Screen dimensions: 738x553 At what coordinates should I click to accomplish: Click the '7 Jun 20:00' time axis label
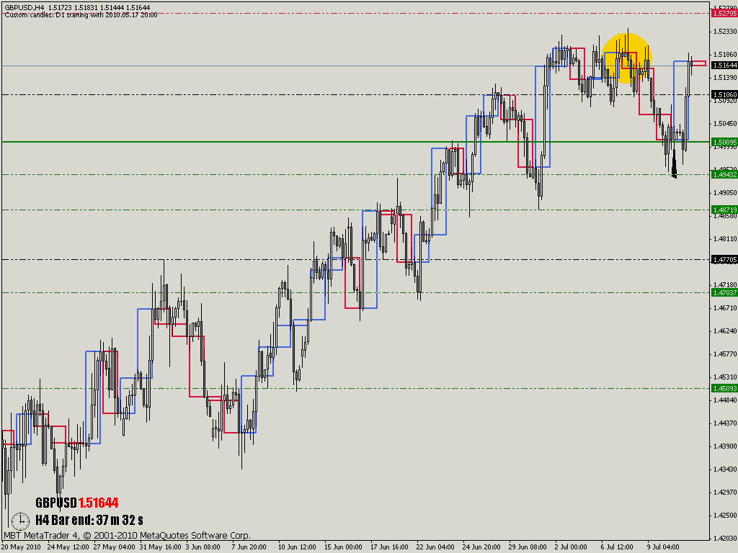point(249,547)
